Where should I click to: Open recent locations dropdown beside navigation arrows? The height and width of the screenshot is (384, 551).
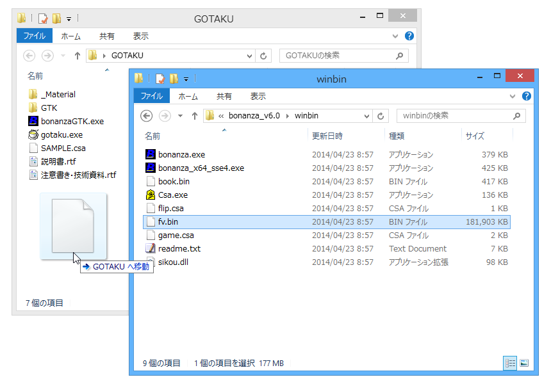click(180, 115)
